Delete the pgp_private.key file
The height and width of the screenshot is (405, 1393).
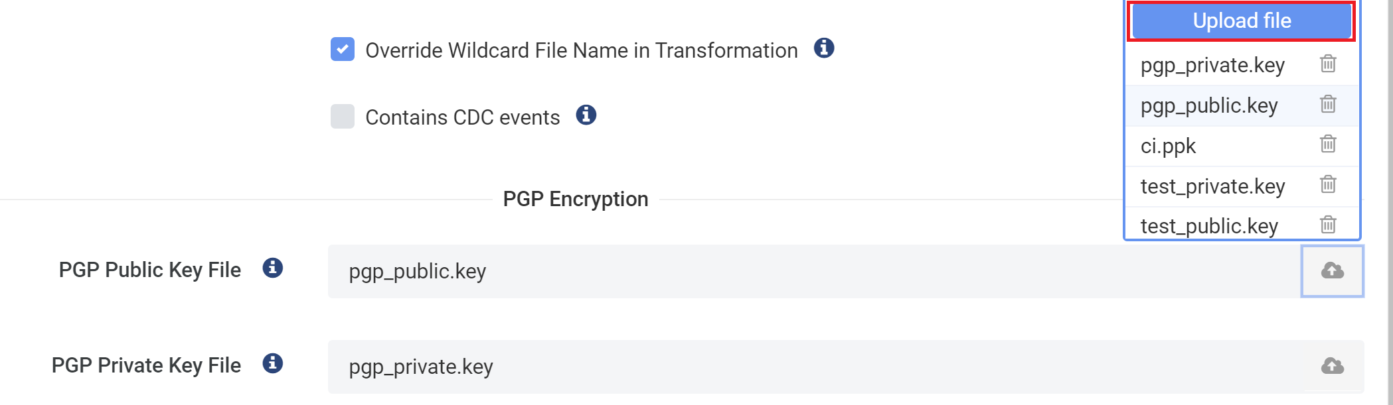tap(1328, 64)
